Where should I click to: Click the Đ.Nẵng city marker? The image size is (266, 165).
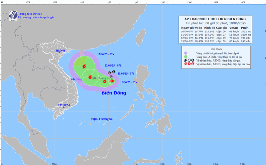[72, 79]
